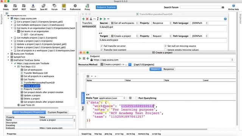Open the SoapUI log tab
The width and height of the screenshot is (242, 136).
pos(86,134)
